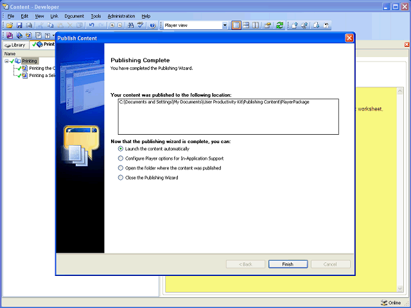
Task: Close the Publish Content dialog
Action: point(349,38)
